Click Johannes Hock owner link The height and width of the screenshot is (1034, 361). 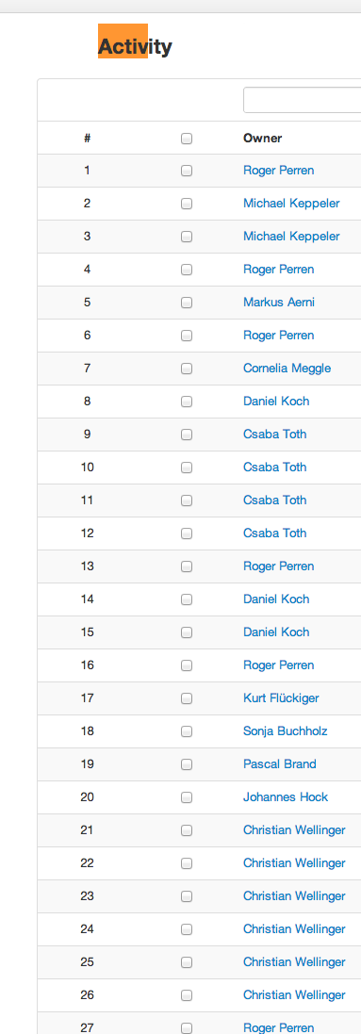pos(286,796)
